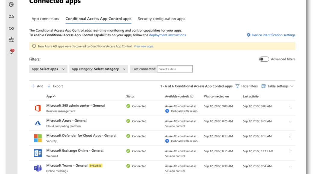Viewport: 313px width, 174px height.
Task: Click the PREVIEW badge on Microsoft Teams
Action: pos(96,166)
